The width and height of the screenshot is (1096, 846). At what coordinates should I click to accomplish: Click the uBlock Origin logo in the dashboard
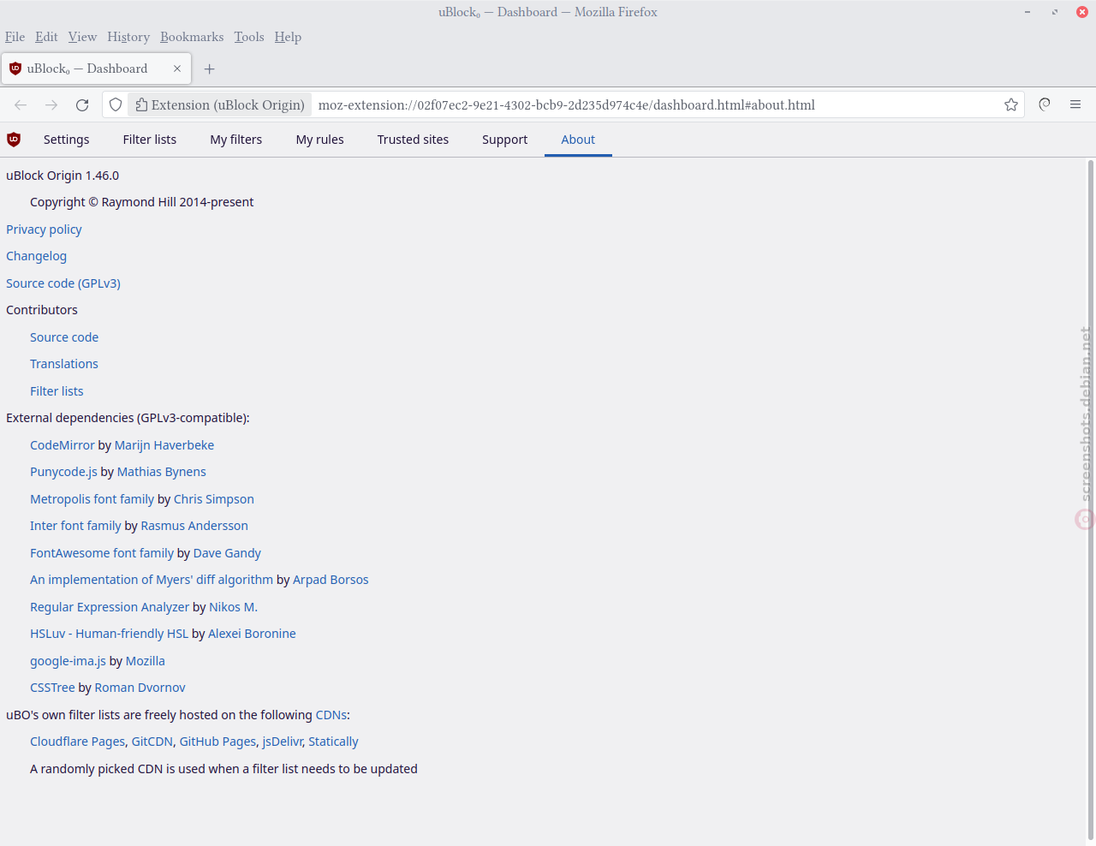[14, 140]
